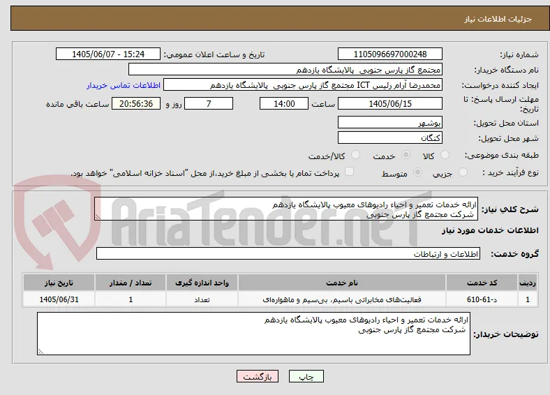Click the service name cell فعالیت‌های مخابراتی

click(341, 299)
